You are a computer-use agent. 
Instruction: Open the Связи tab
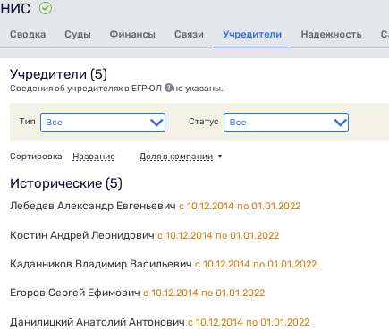click(189, 34)
